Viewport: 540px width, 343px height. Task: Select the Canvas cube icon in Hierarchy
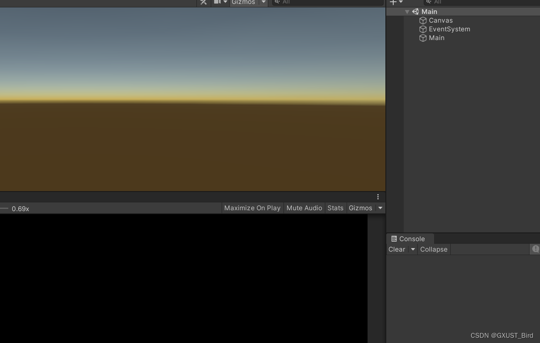pyautogui.click(x=423, y=20)
